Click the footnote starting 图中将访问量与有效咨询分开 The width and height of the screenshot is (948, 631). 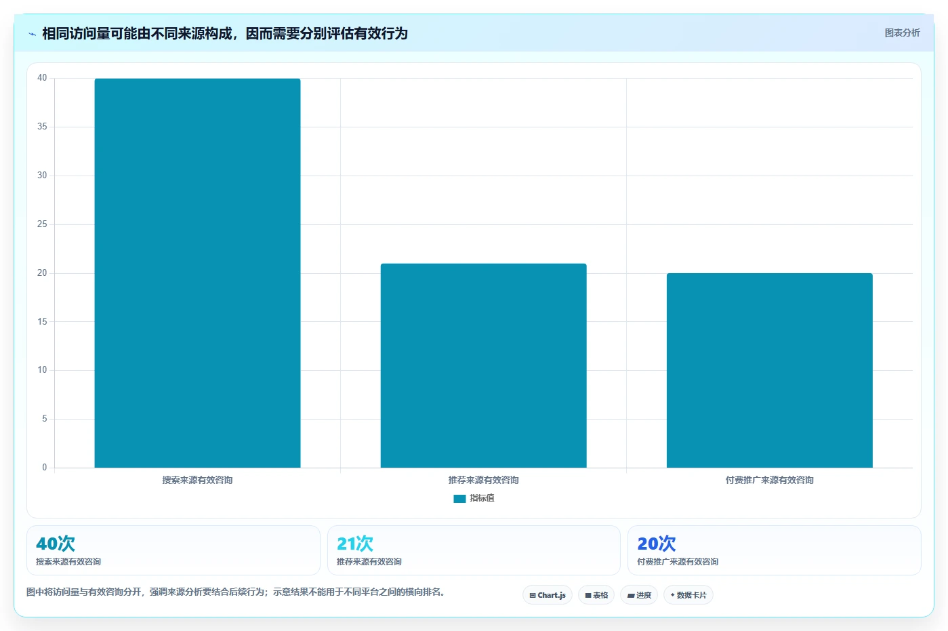click(235, 592)
